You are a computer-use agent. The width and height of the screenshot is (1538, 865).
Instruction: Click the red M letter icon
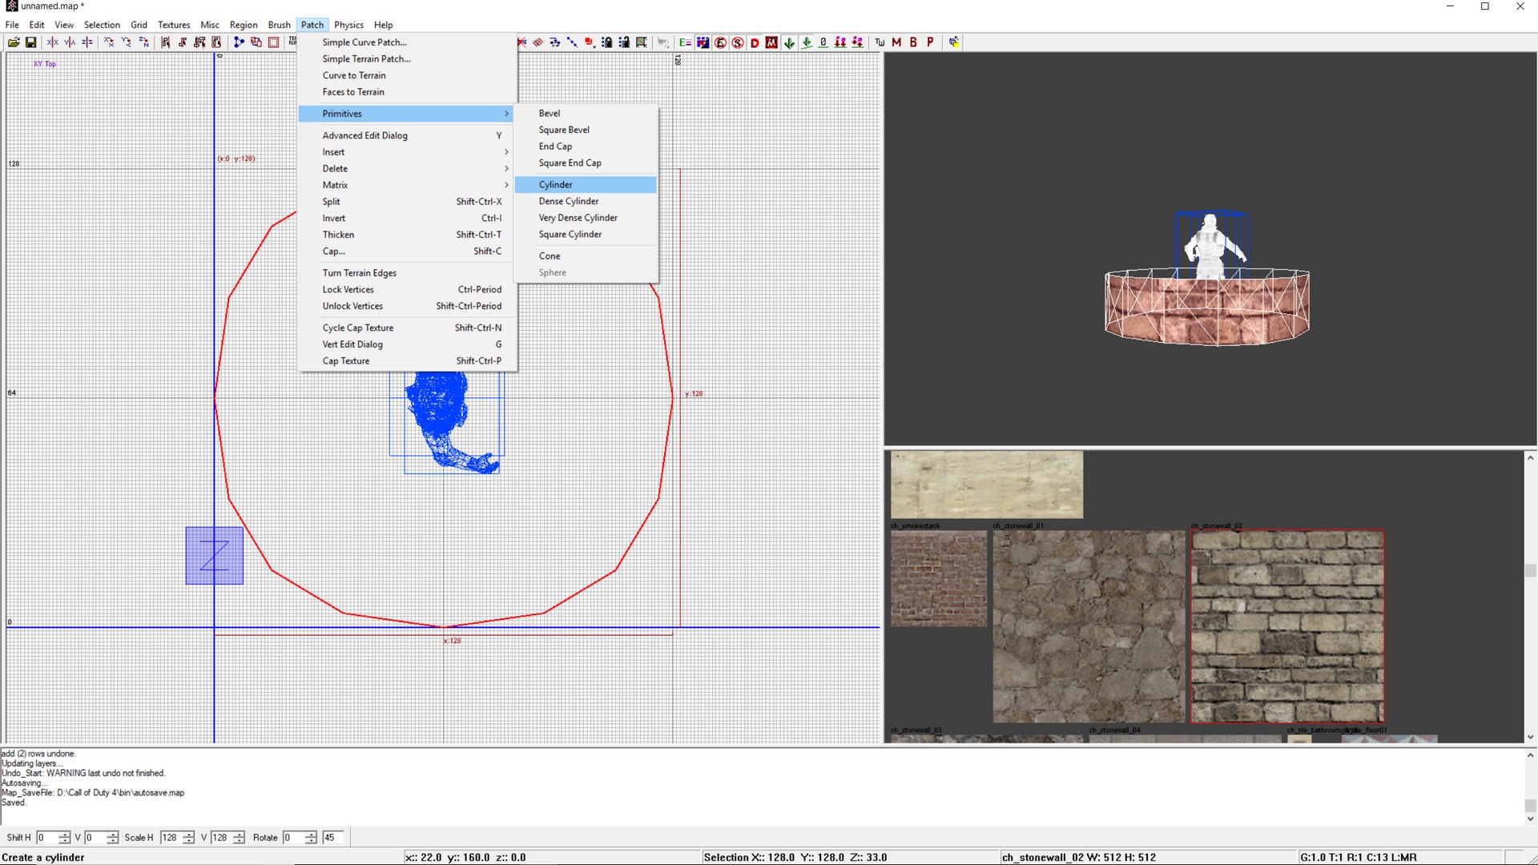896,42
